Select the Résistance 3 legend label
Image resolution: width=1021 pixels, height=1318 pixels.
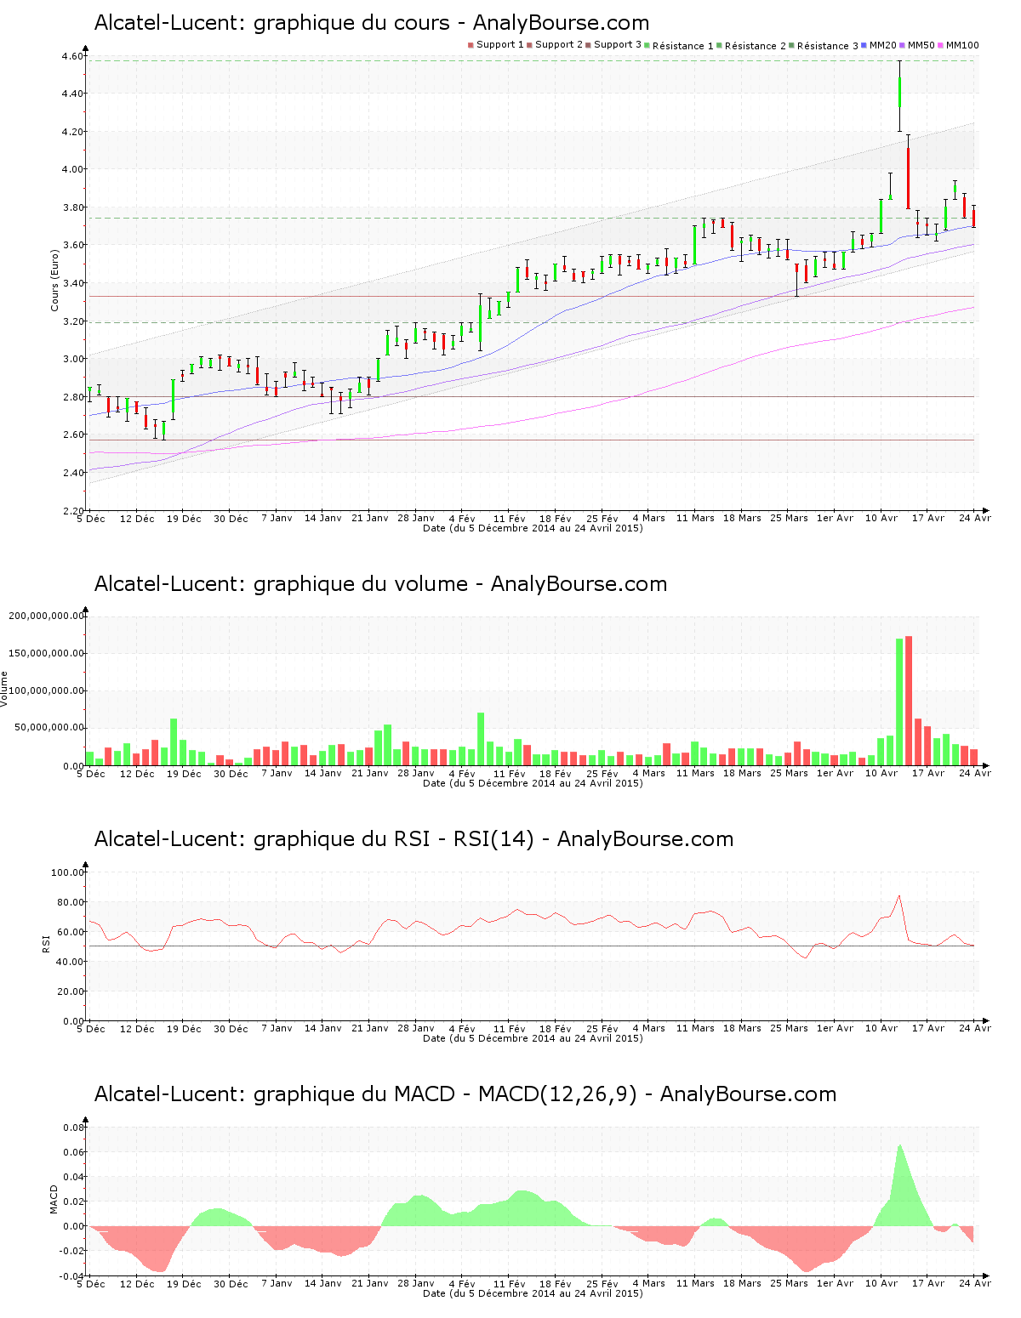tap(828, 46)
